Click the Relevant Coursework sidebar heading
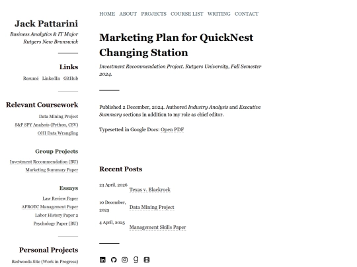 coord(42,105)
